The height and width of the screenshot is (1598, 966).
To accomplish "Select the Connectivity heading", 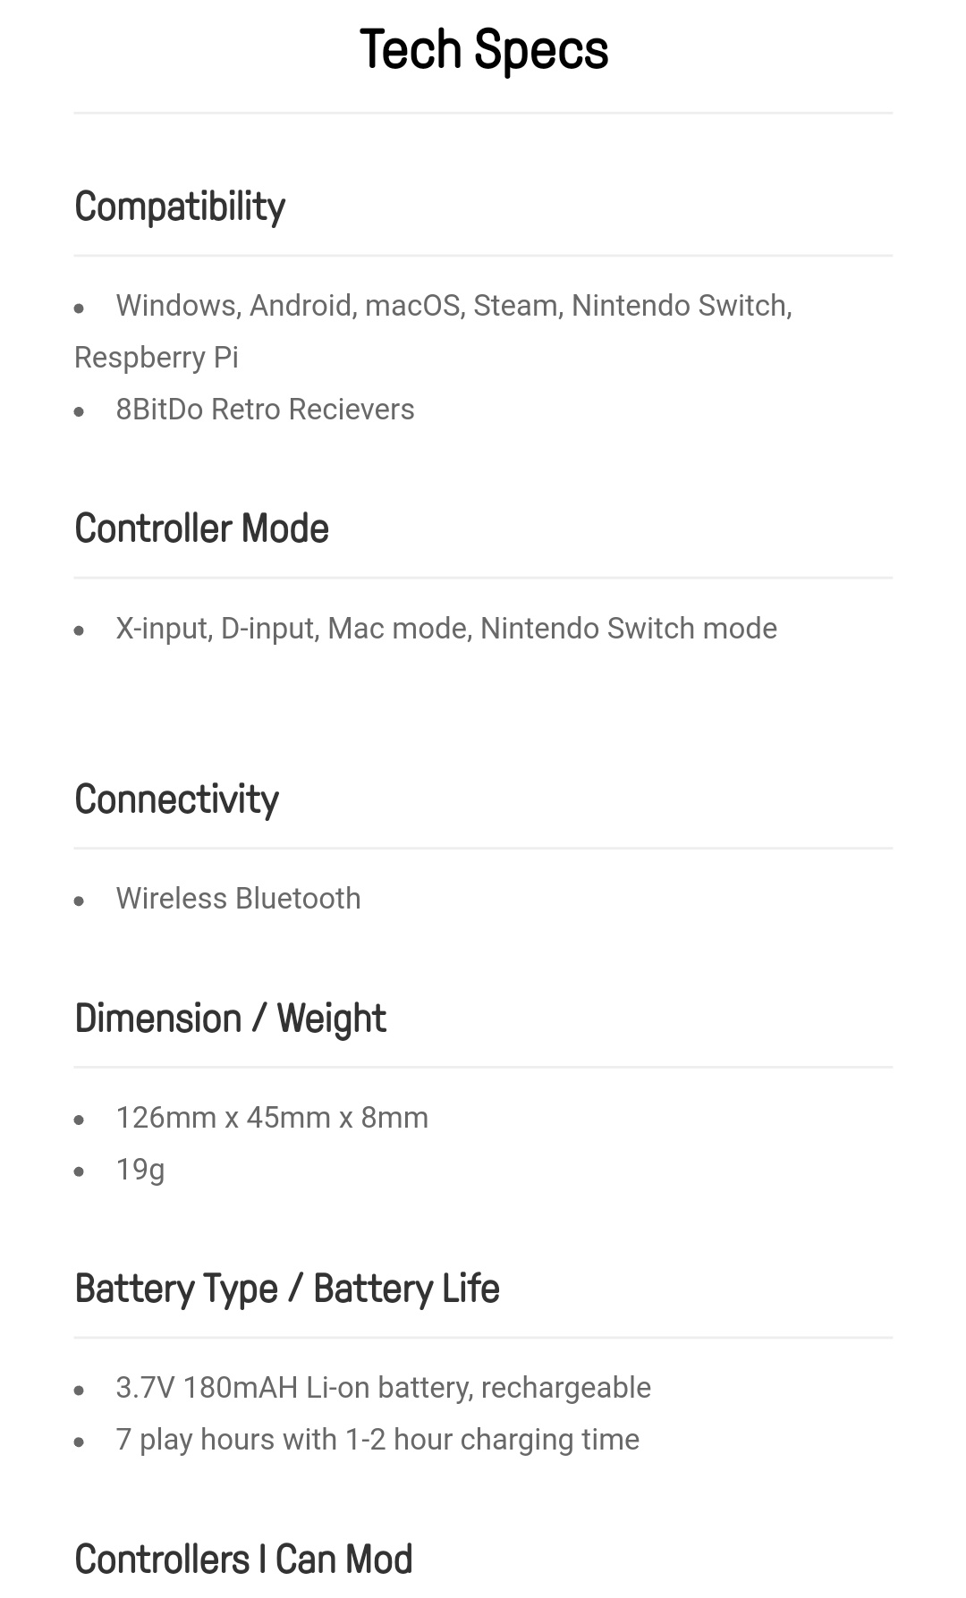I will [x=176, y=799].
